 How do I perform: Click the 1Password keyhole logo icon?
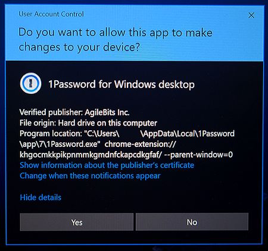[30, 83]
